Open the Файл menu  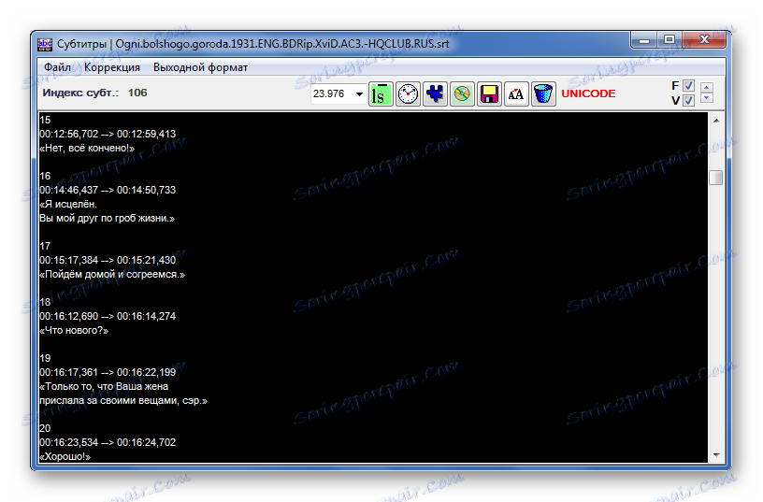coord(57,67)
